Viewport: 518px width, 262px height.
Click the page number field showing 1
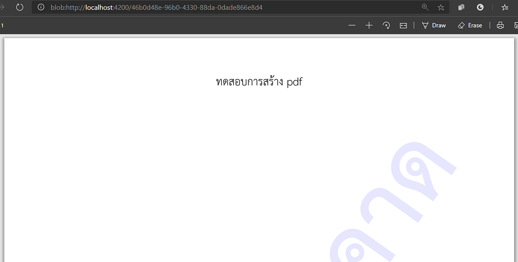pos(2,25)
